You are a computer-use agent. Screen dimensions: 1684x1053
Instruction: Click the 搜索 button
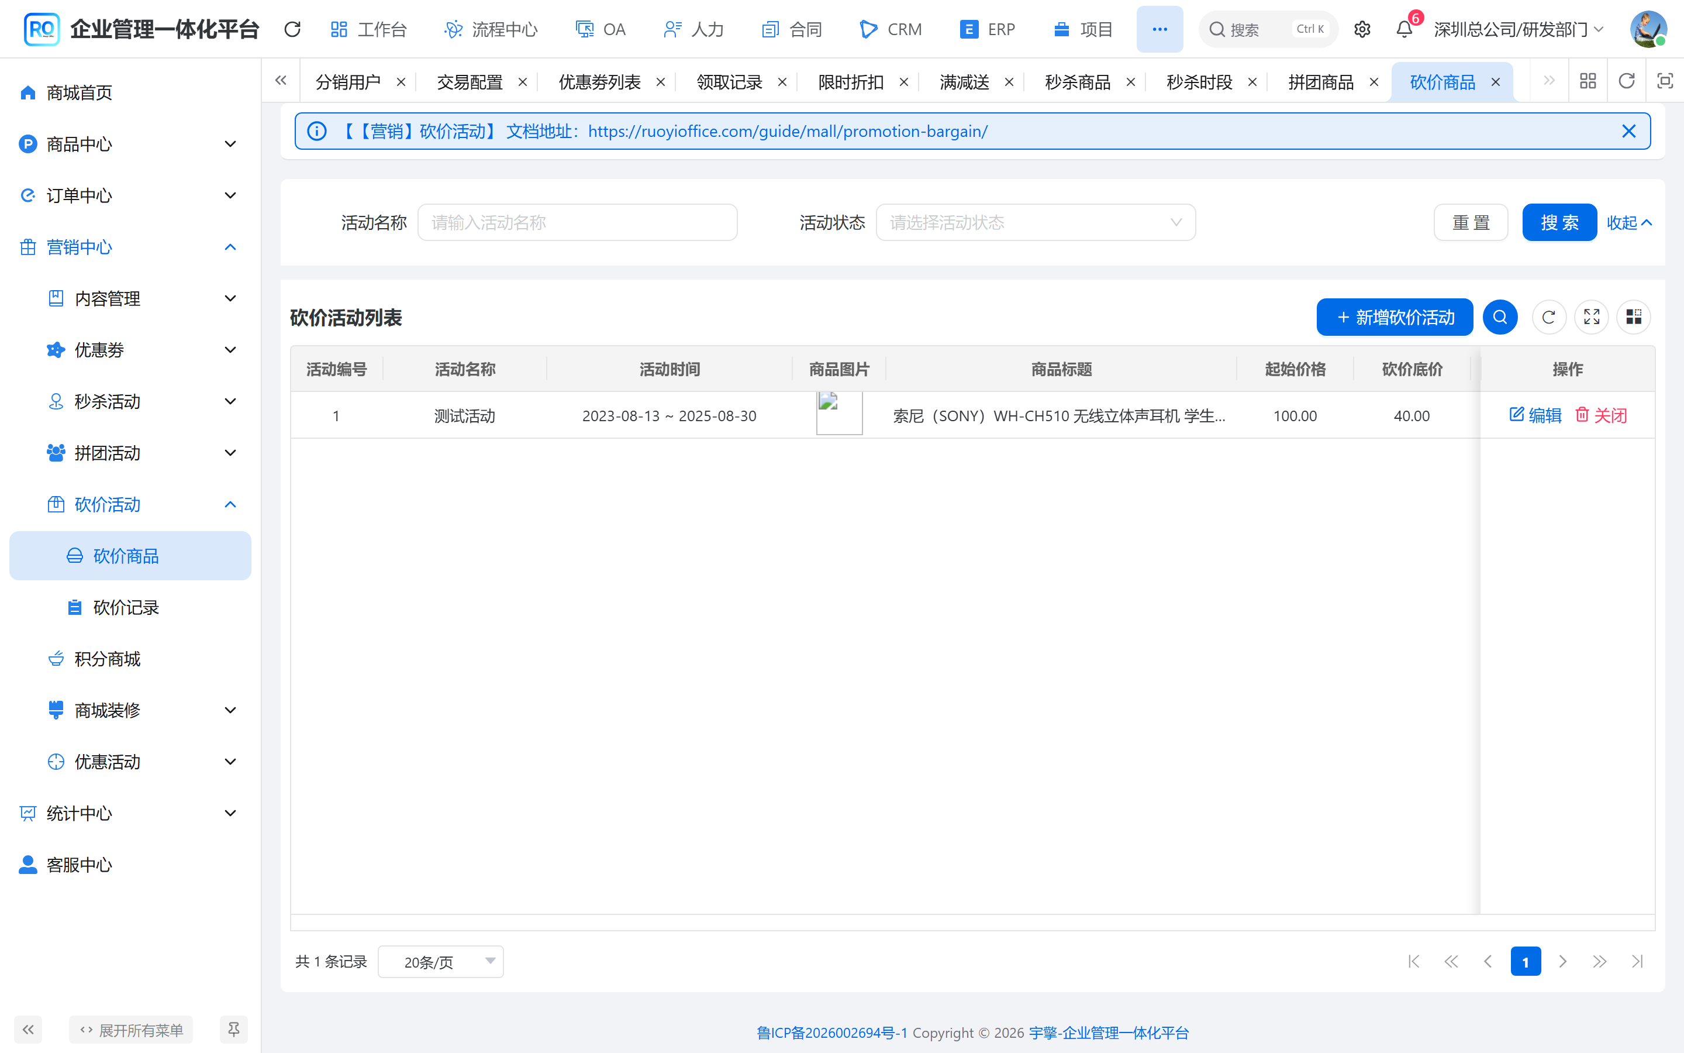(x=1559, y=223)
